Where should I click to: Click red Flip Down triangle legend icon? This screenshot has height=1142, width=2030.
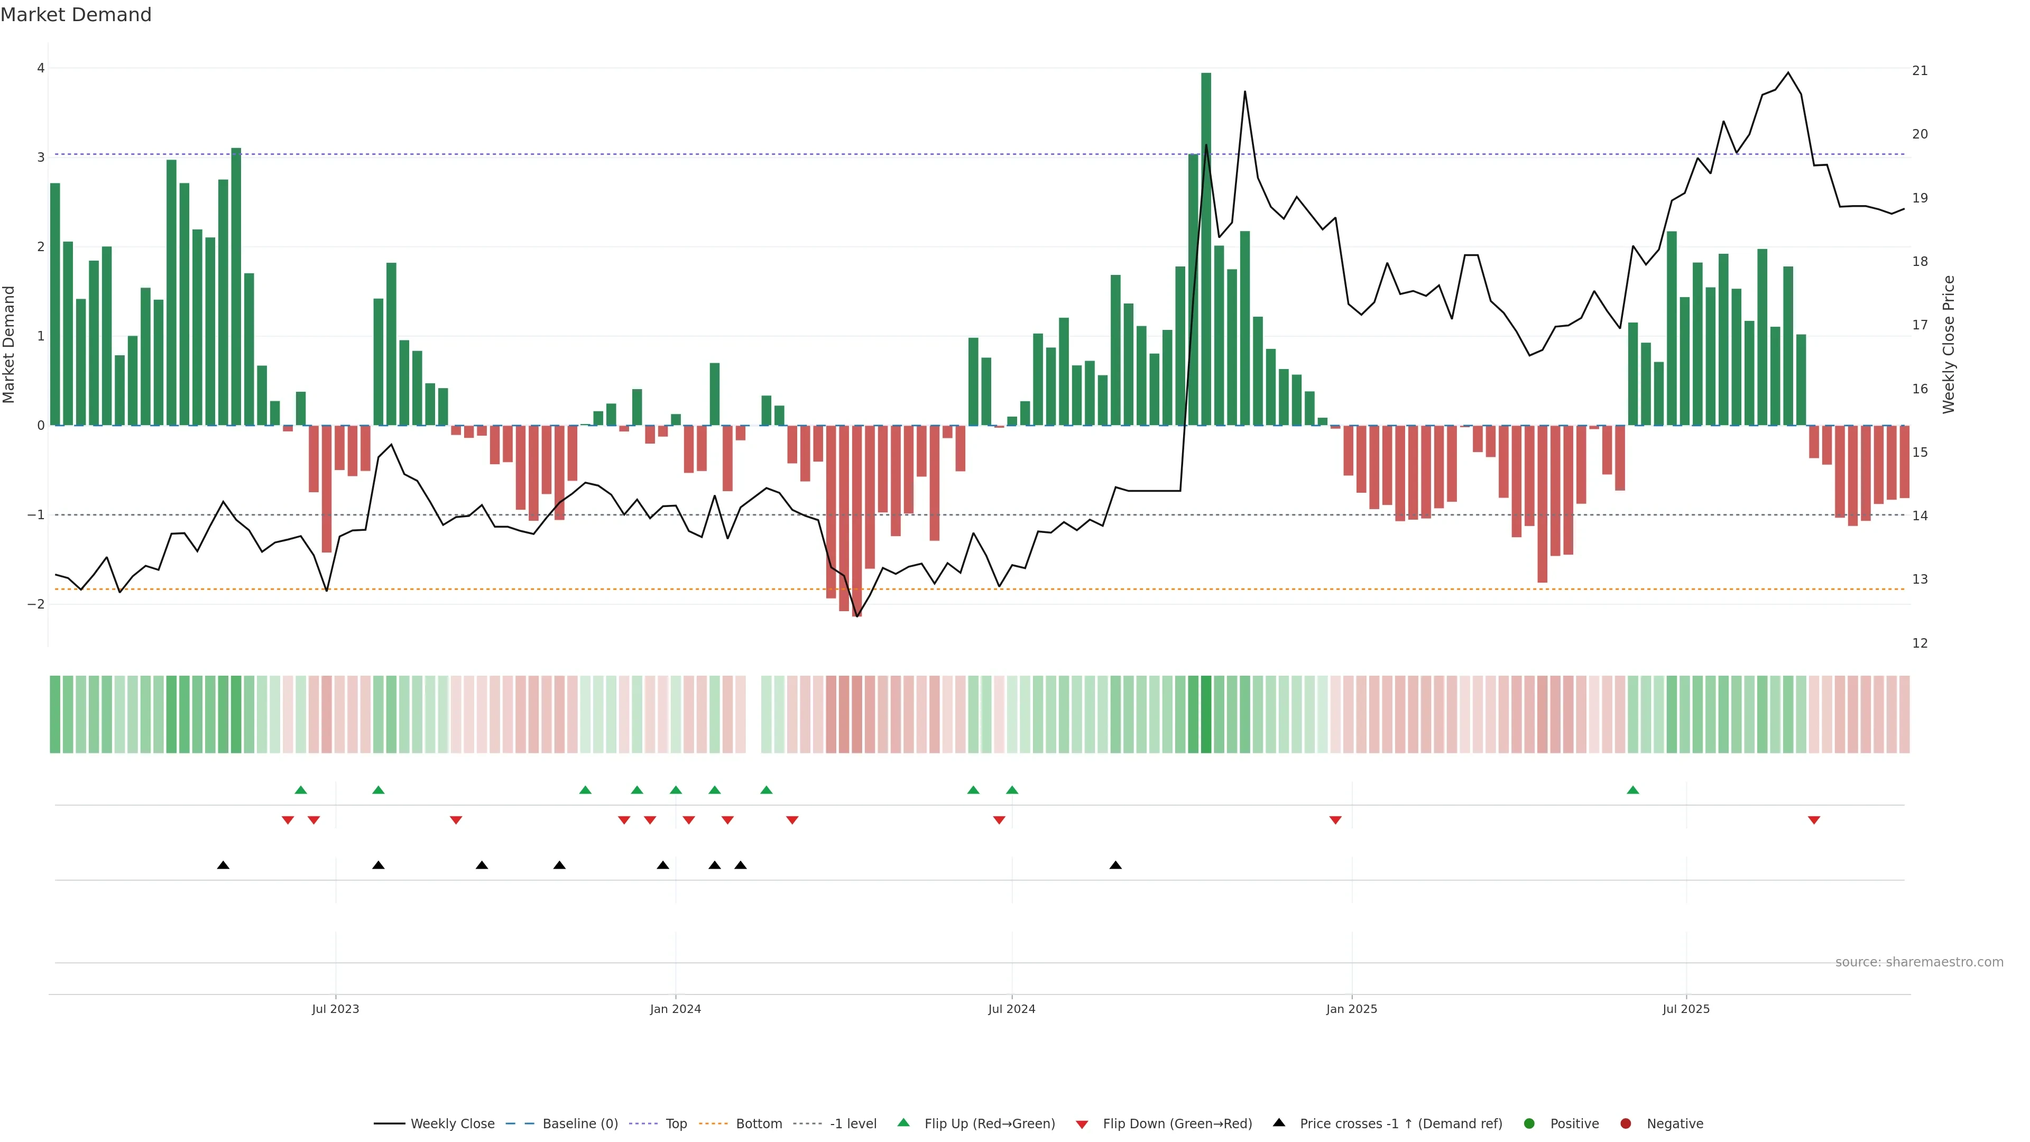point(1082,1124)
